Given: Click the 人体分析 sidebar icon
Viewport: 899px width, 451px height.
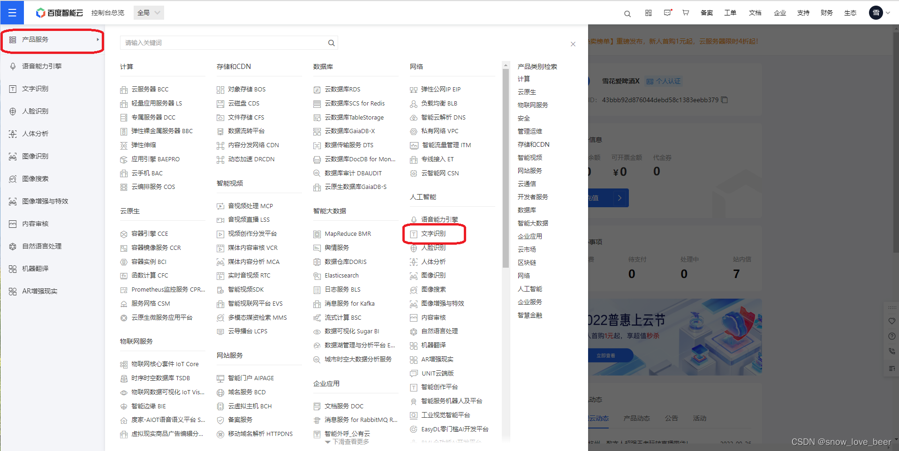Looking at the screenshot, I should 13,134.
